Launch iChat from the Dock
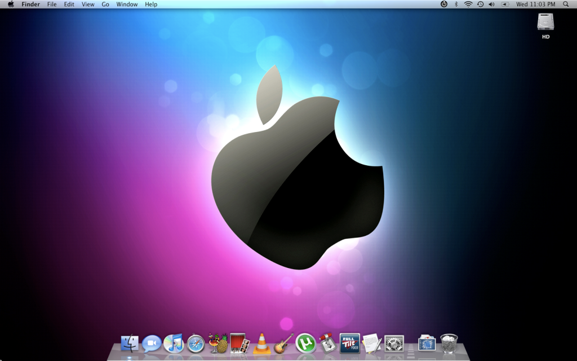 (152, 344)
